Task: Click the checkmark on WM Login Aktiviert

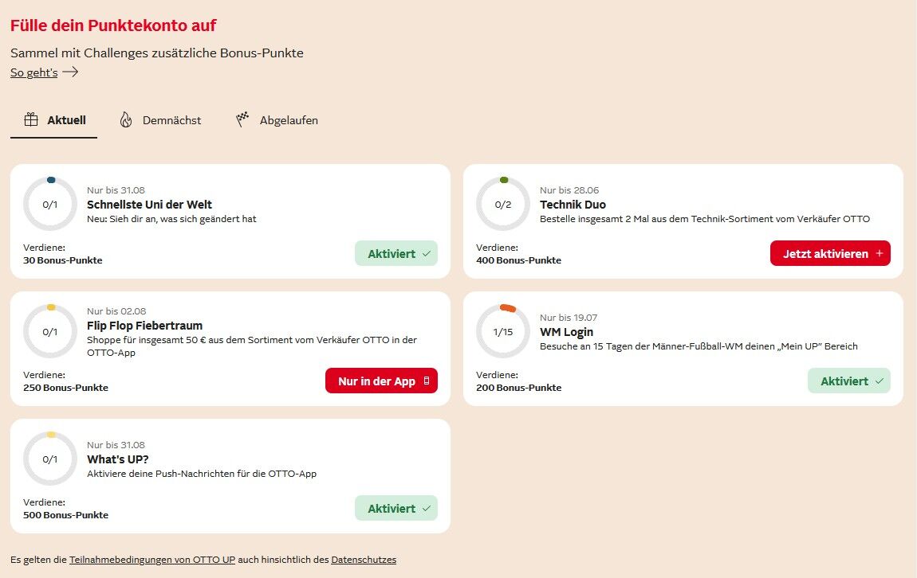Action: (879, 381)
